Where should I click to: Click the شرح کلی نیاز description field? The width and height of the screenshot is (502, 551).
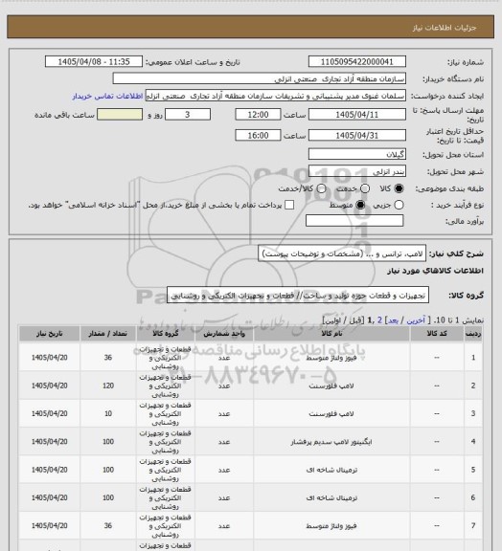pos(342,253)
